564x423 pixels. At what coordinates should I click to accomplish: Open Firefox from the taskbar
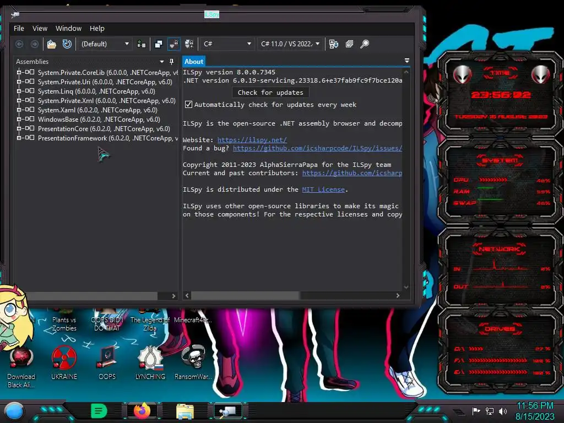pos(142,411)
